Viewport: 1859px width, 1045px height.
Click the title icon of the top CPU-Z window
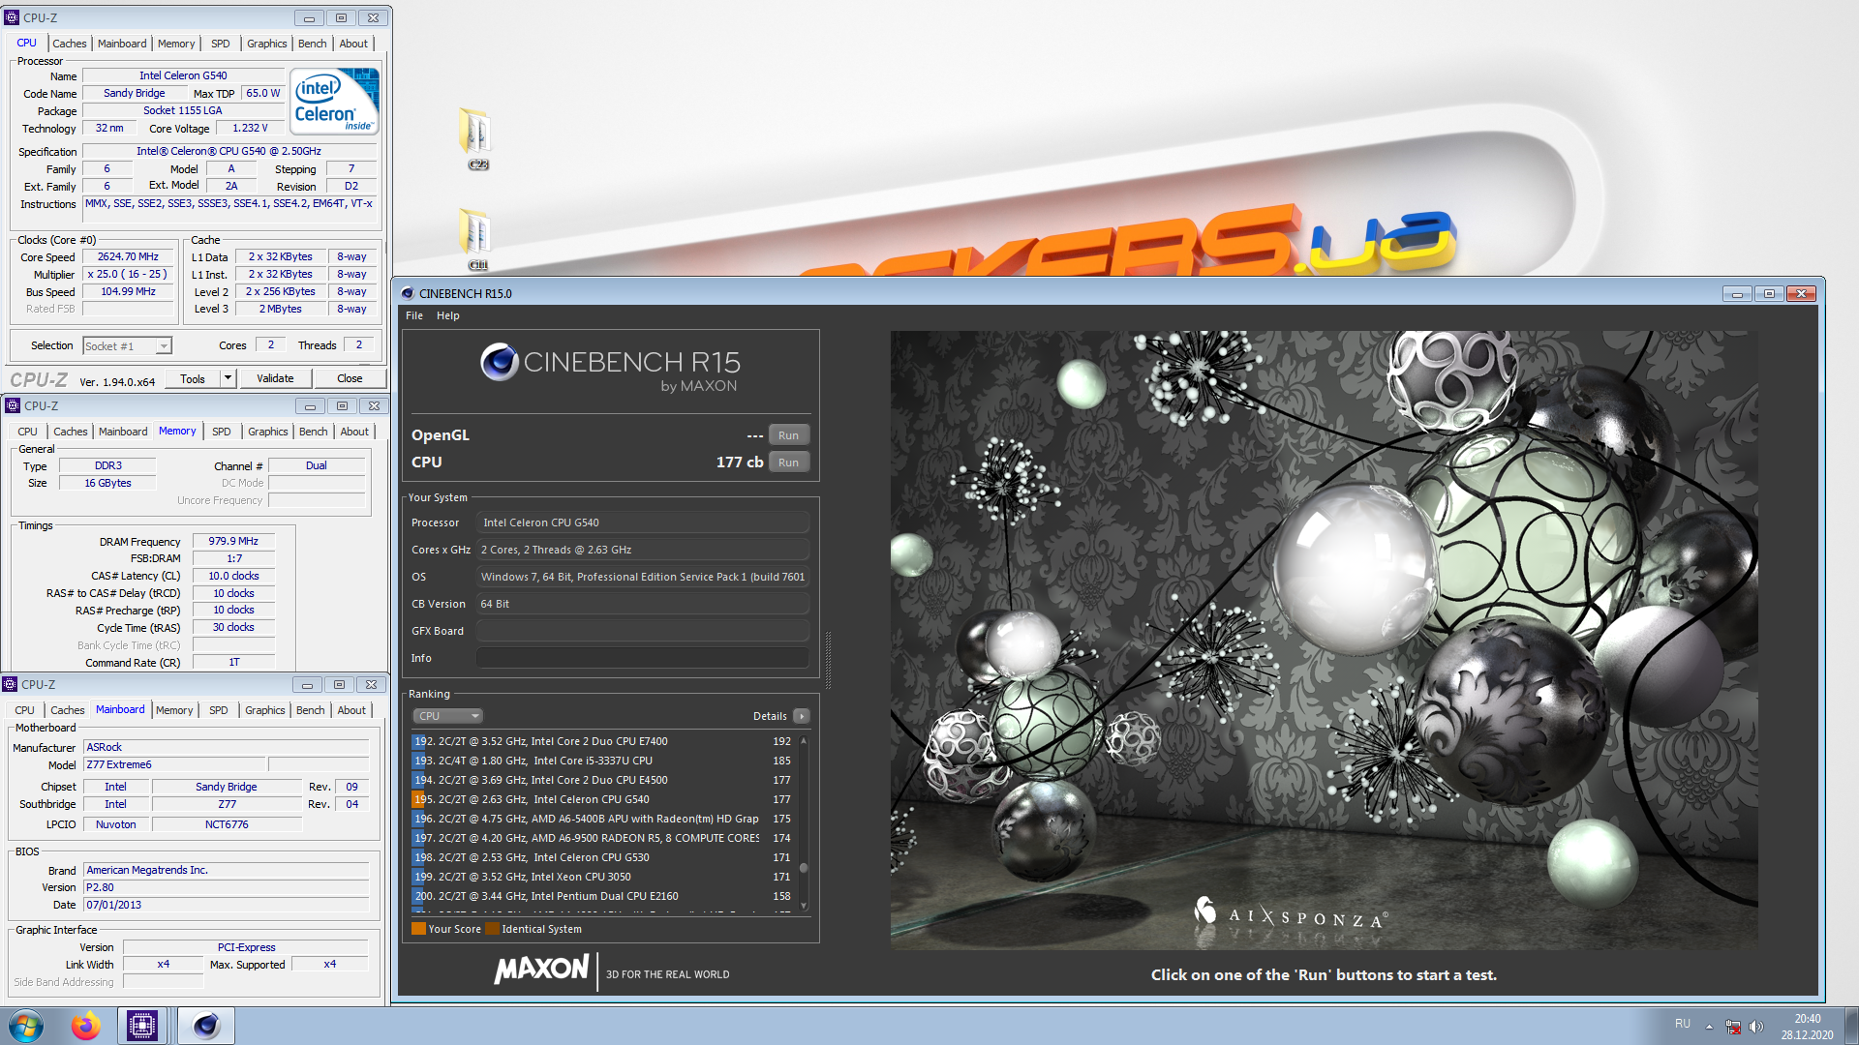click(12, 17)
